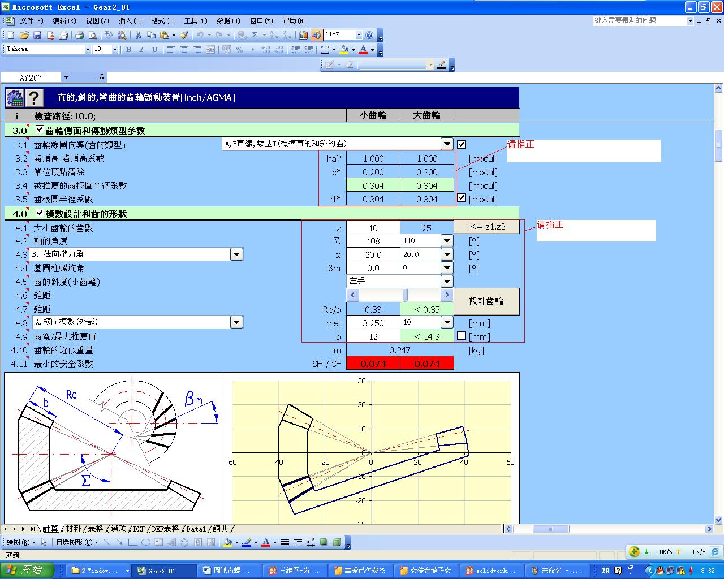Center align cell text
Viewport: 724px width, 579px height.
(x=184, y=50)
